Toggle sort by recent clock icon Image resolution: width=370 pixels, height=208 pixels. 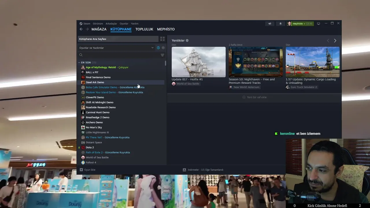[x=158, y=48]
